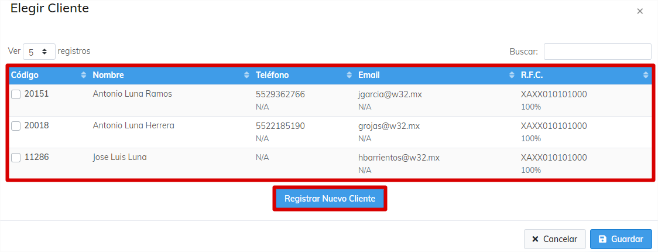
Task: Click the R.F.C. value in Jose Luis Luna row
Action: click(x=554, y=158)
